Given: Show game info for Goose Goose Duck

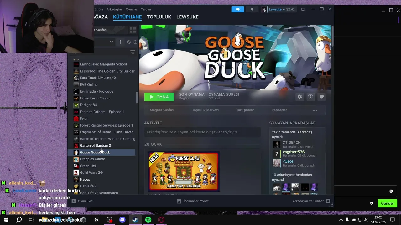Looking at the screenshot, I should 310,97.
